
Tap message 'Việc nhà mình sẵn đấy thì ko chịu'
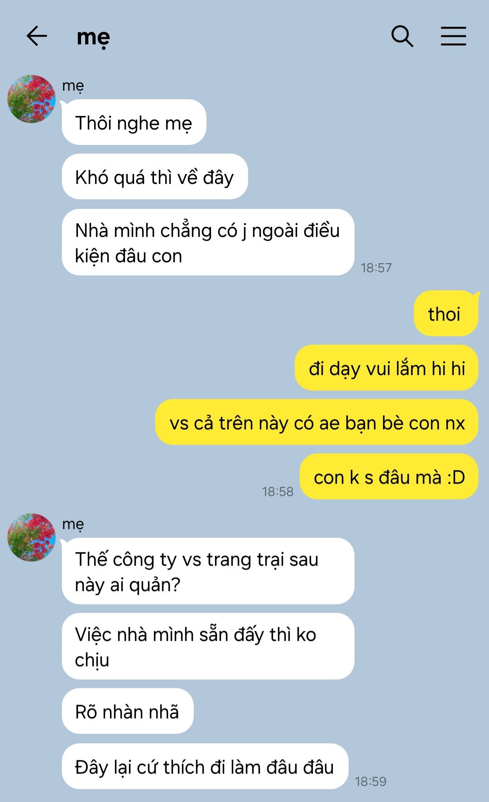coord(208,647)
